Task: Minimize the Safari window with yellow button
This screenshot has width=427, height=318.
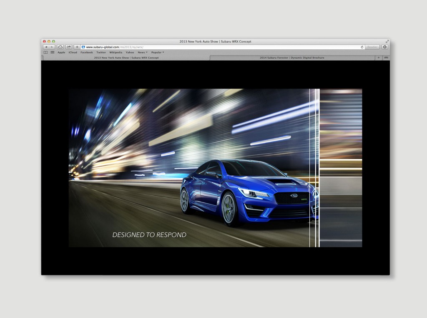Action: (x=49, y=41)
